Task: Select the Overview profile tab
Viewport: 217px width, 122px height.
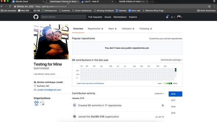Action: pyautogui.click(x=78, y=28)
